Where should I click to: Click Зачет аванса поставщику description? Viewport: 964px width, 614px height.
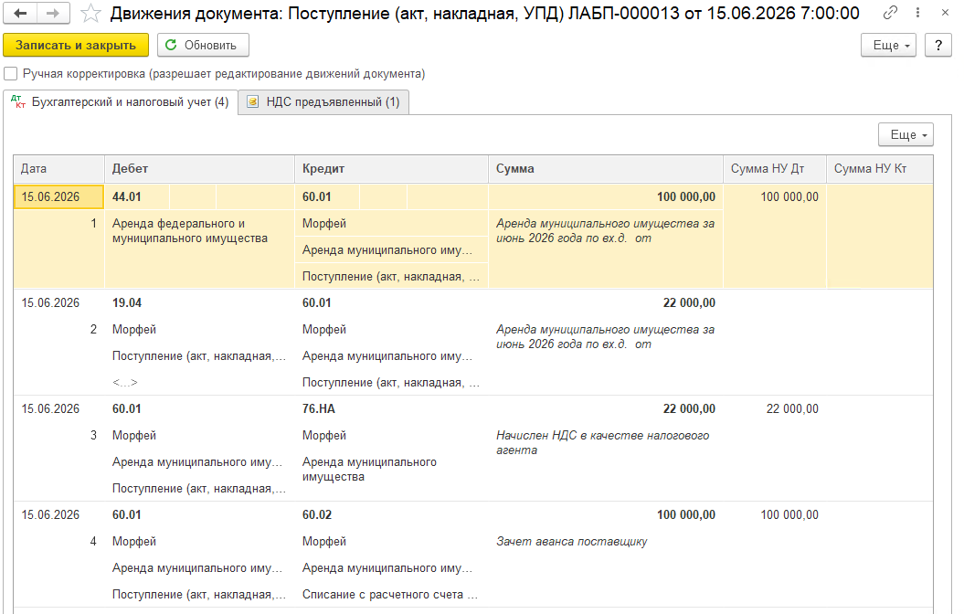point(572,542)
